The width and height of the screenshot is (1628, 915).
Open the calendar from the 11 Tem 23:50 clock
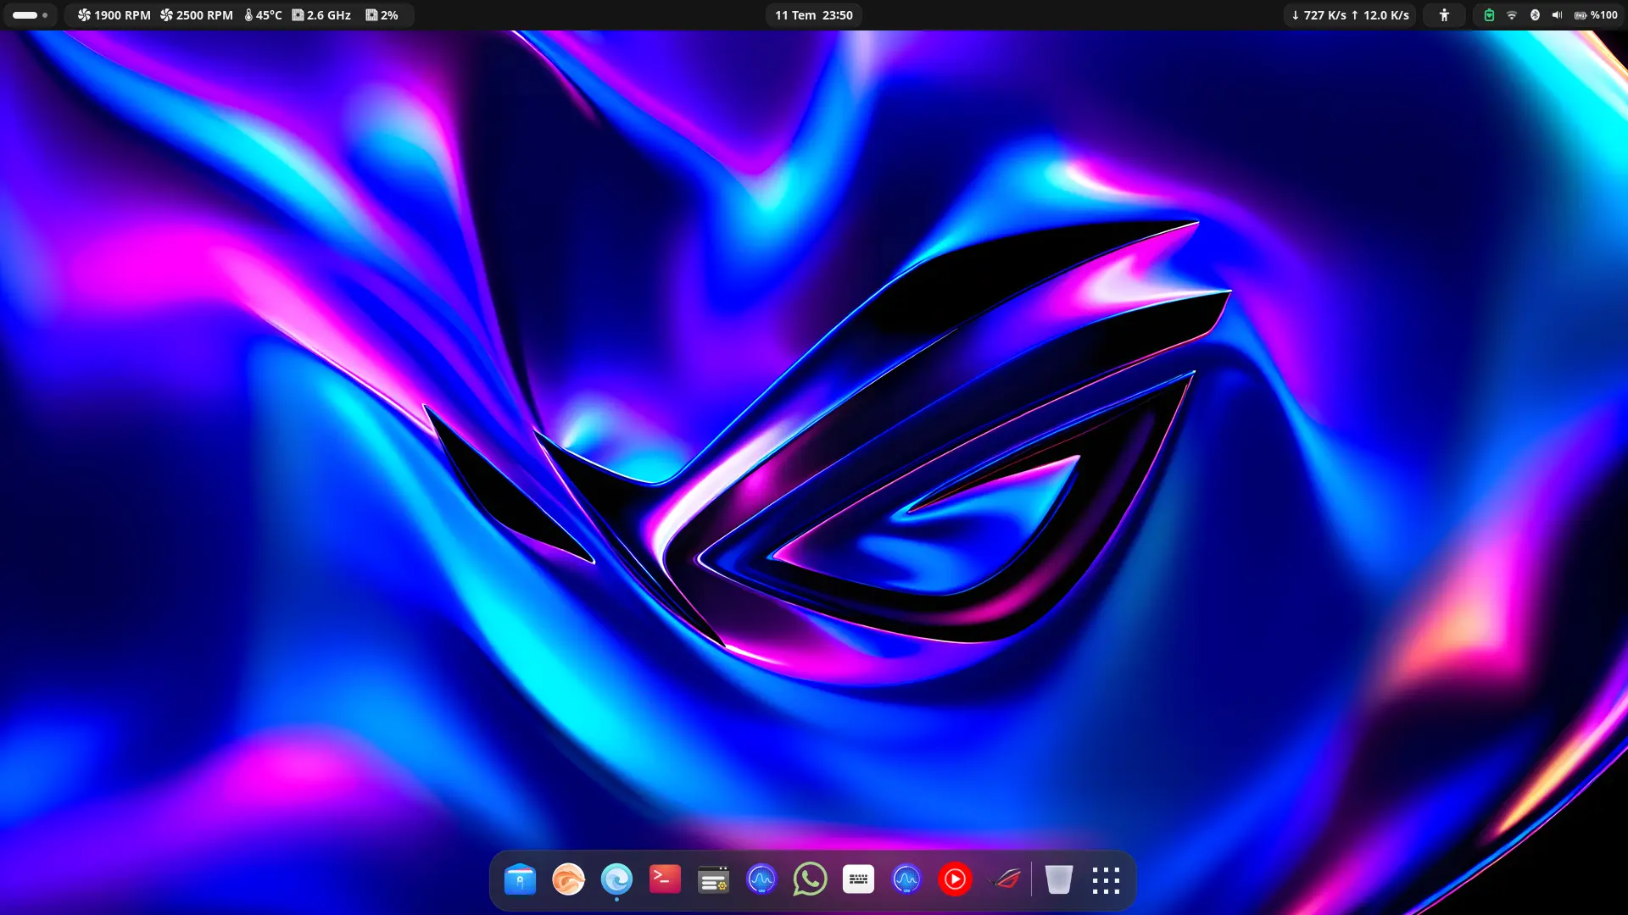click(814, 15)
